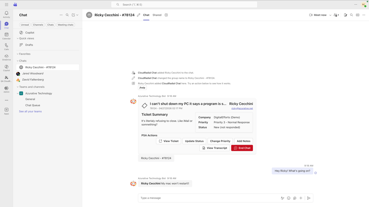Screen dimensions: 369x207
Task: Enable the Meeting chats filter
Action: point(65,24)
